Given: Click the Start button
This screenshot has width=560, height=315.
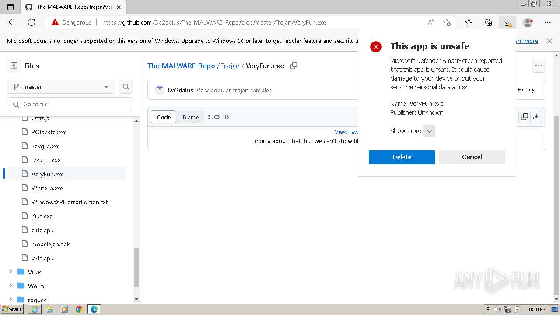Looking at the screenshot, I should point(12,309).
